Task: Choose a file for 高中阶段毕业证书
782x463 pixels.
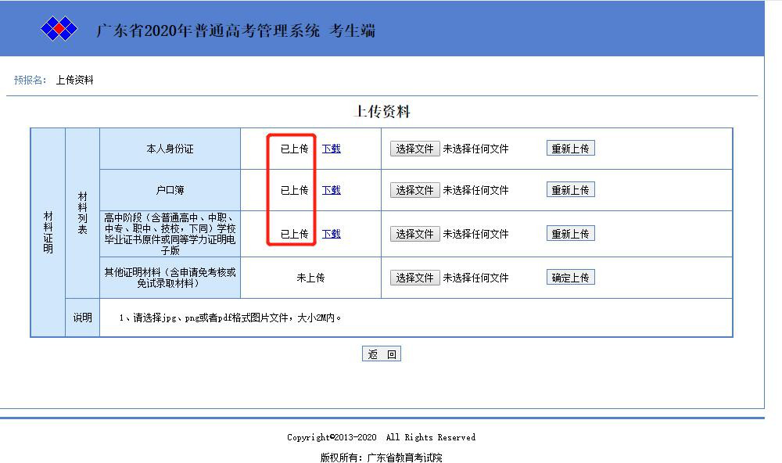Action: [414, 234]
